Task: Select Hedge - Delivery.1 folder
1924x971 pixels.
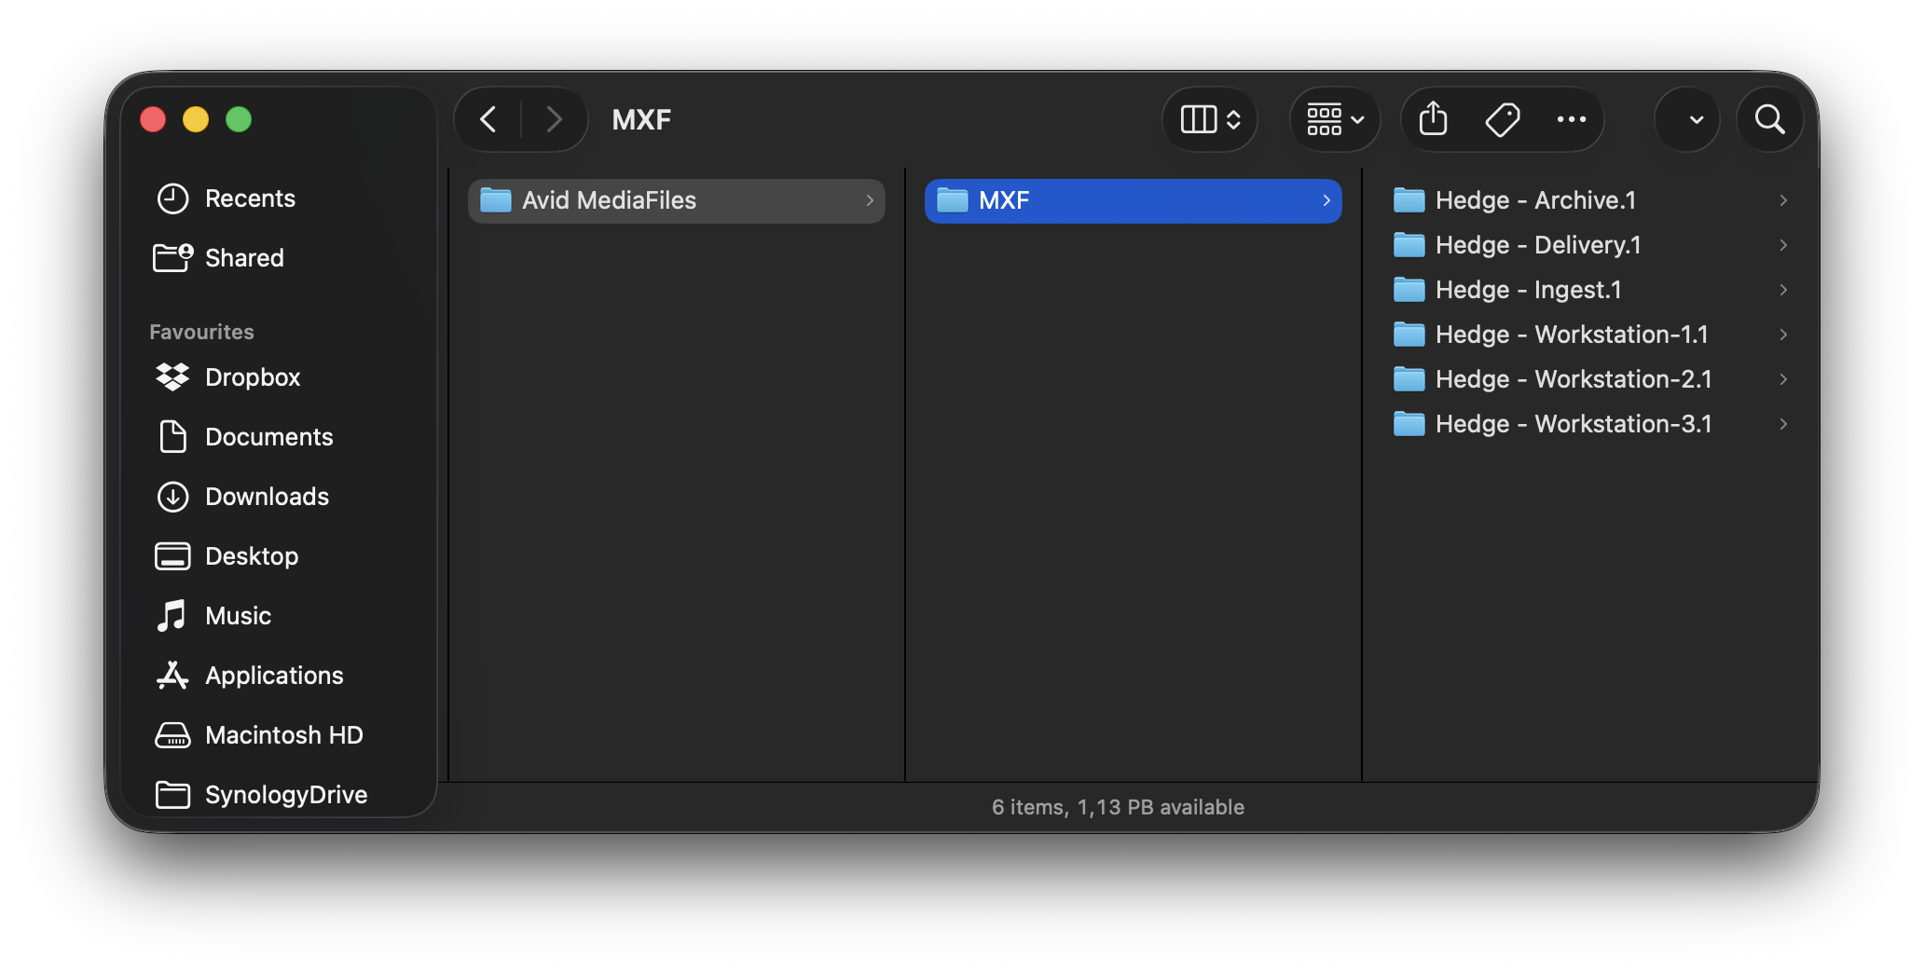Action: [1537, 245]
